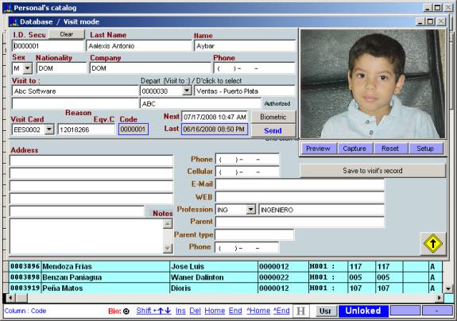This screenshot has width=457, height=321.
Task: Click the Code field 0000001
Action: pyautogui.click(x=134, y=129)
